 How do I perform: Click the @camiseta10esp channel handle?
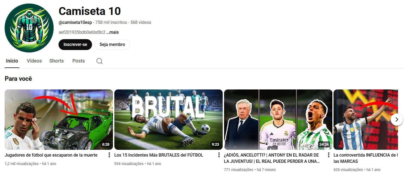point(75,22)
